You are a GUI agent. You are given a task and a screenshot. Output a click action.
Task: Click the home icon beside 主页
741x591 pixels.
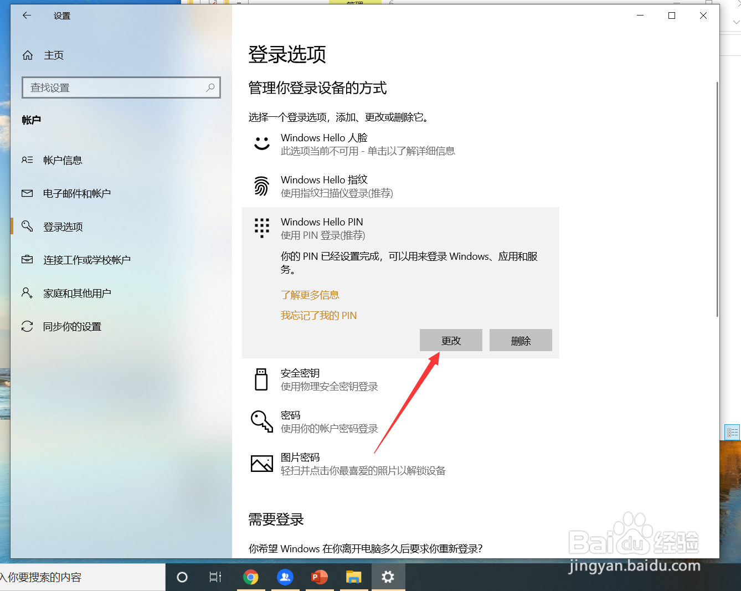point(27,55)
